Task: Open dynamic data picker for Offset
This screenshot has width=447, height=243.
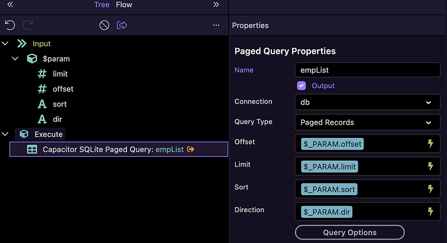Action: click(430, 143)
